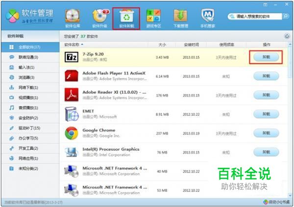Sort by 安装时间 install date header
This screenshot has width=294, height=207.
[x=191, y=45]
